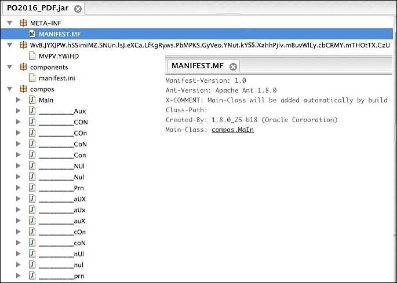
Task: Expand the class ending in lowercase prn
Action: coord(18,275)
